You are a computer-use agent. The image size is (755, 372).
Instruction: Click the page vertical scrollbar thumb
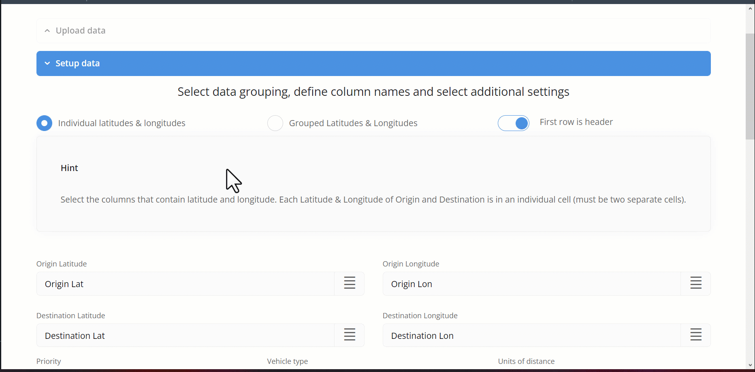(750, 87)
